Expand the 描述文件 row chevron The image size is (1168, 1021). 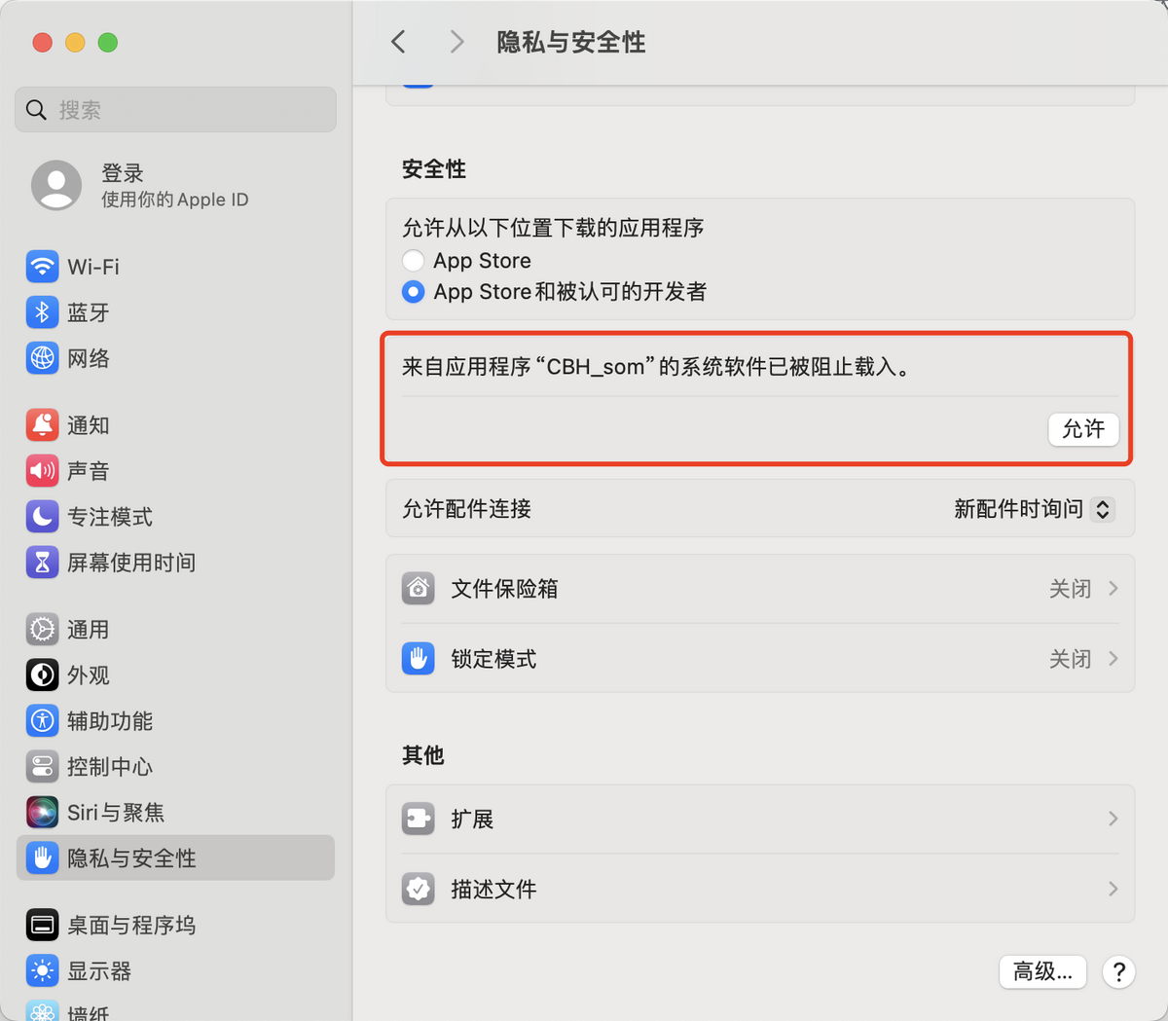[1113, 889]
